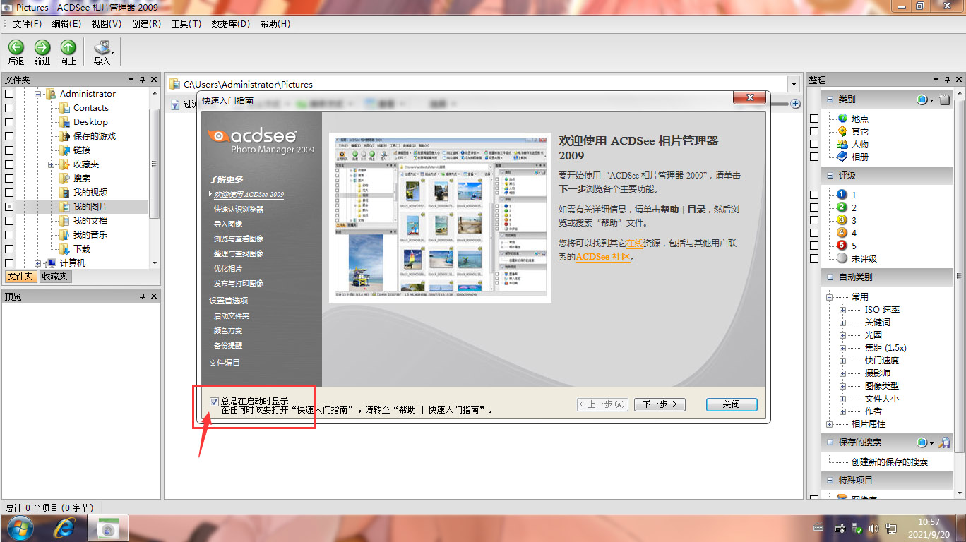Open the Import (导入) toolbar icon
This screenshot has width=966, height=542.
click(x=102, y=48)
